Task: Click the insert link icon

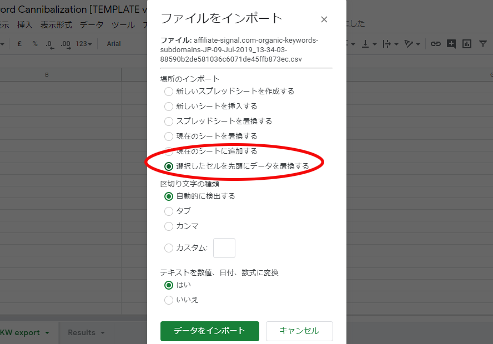Action: [435, 44]
